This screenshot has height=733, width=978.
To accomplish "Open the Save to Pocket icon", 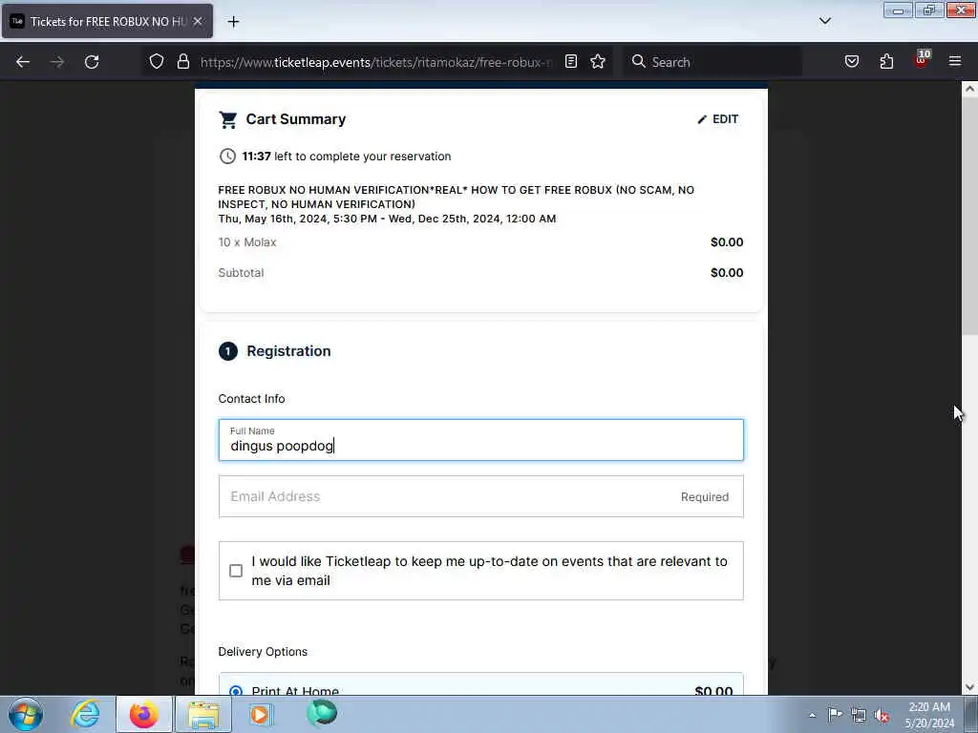I will [x=851, y=61].
